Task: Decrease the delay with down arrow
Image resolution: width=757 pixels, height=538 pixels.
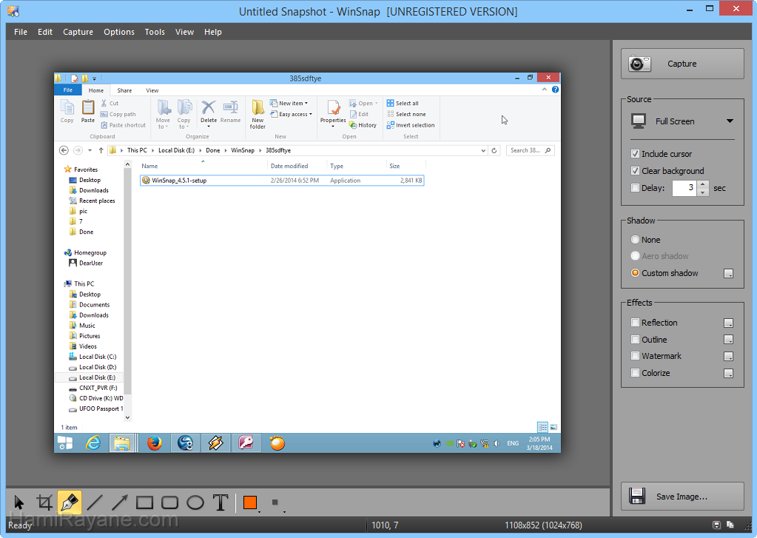Action: click(704, 192)
